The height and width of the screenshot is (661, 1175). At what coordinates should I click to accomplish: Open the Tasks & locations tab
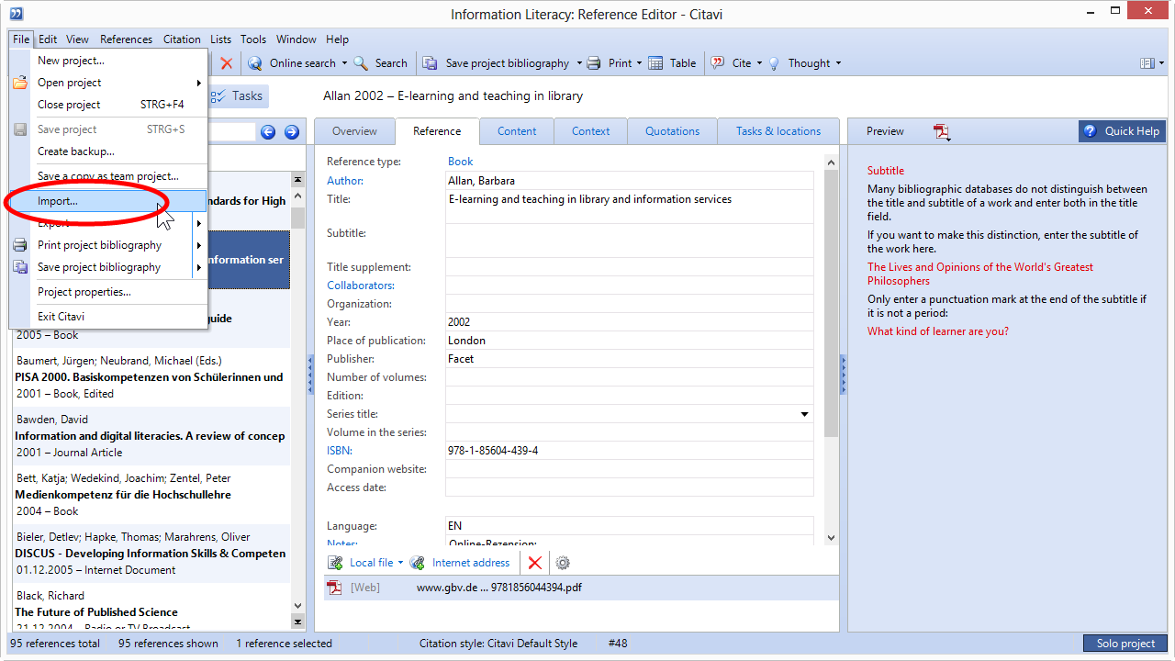click(x=778, y=131)
